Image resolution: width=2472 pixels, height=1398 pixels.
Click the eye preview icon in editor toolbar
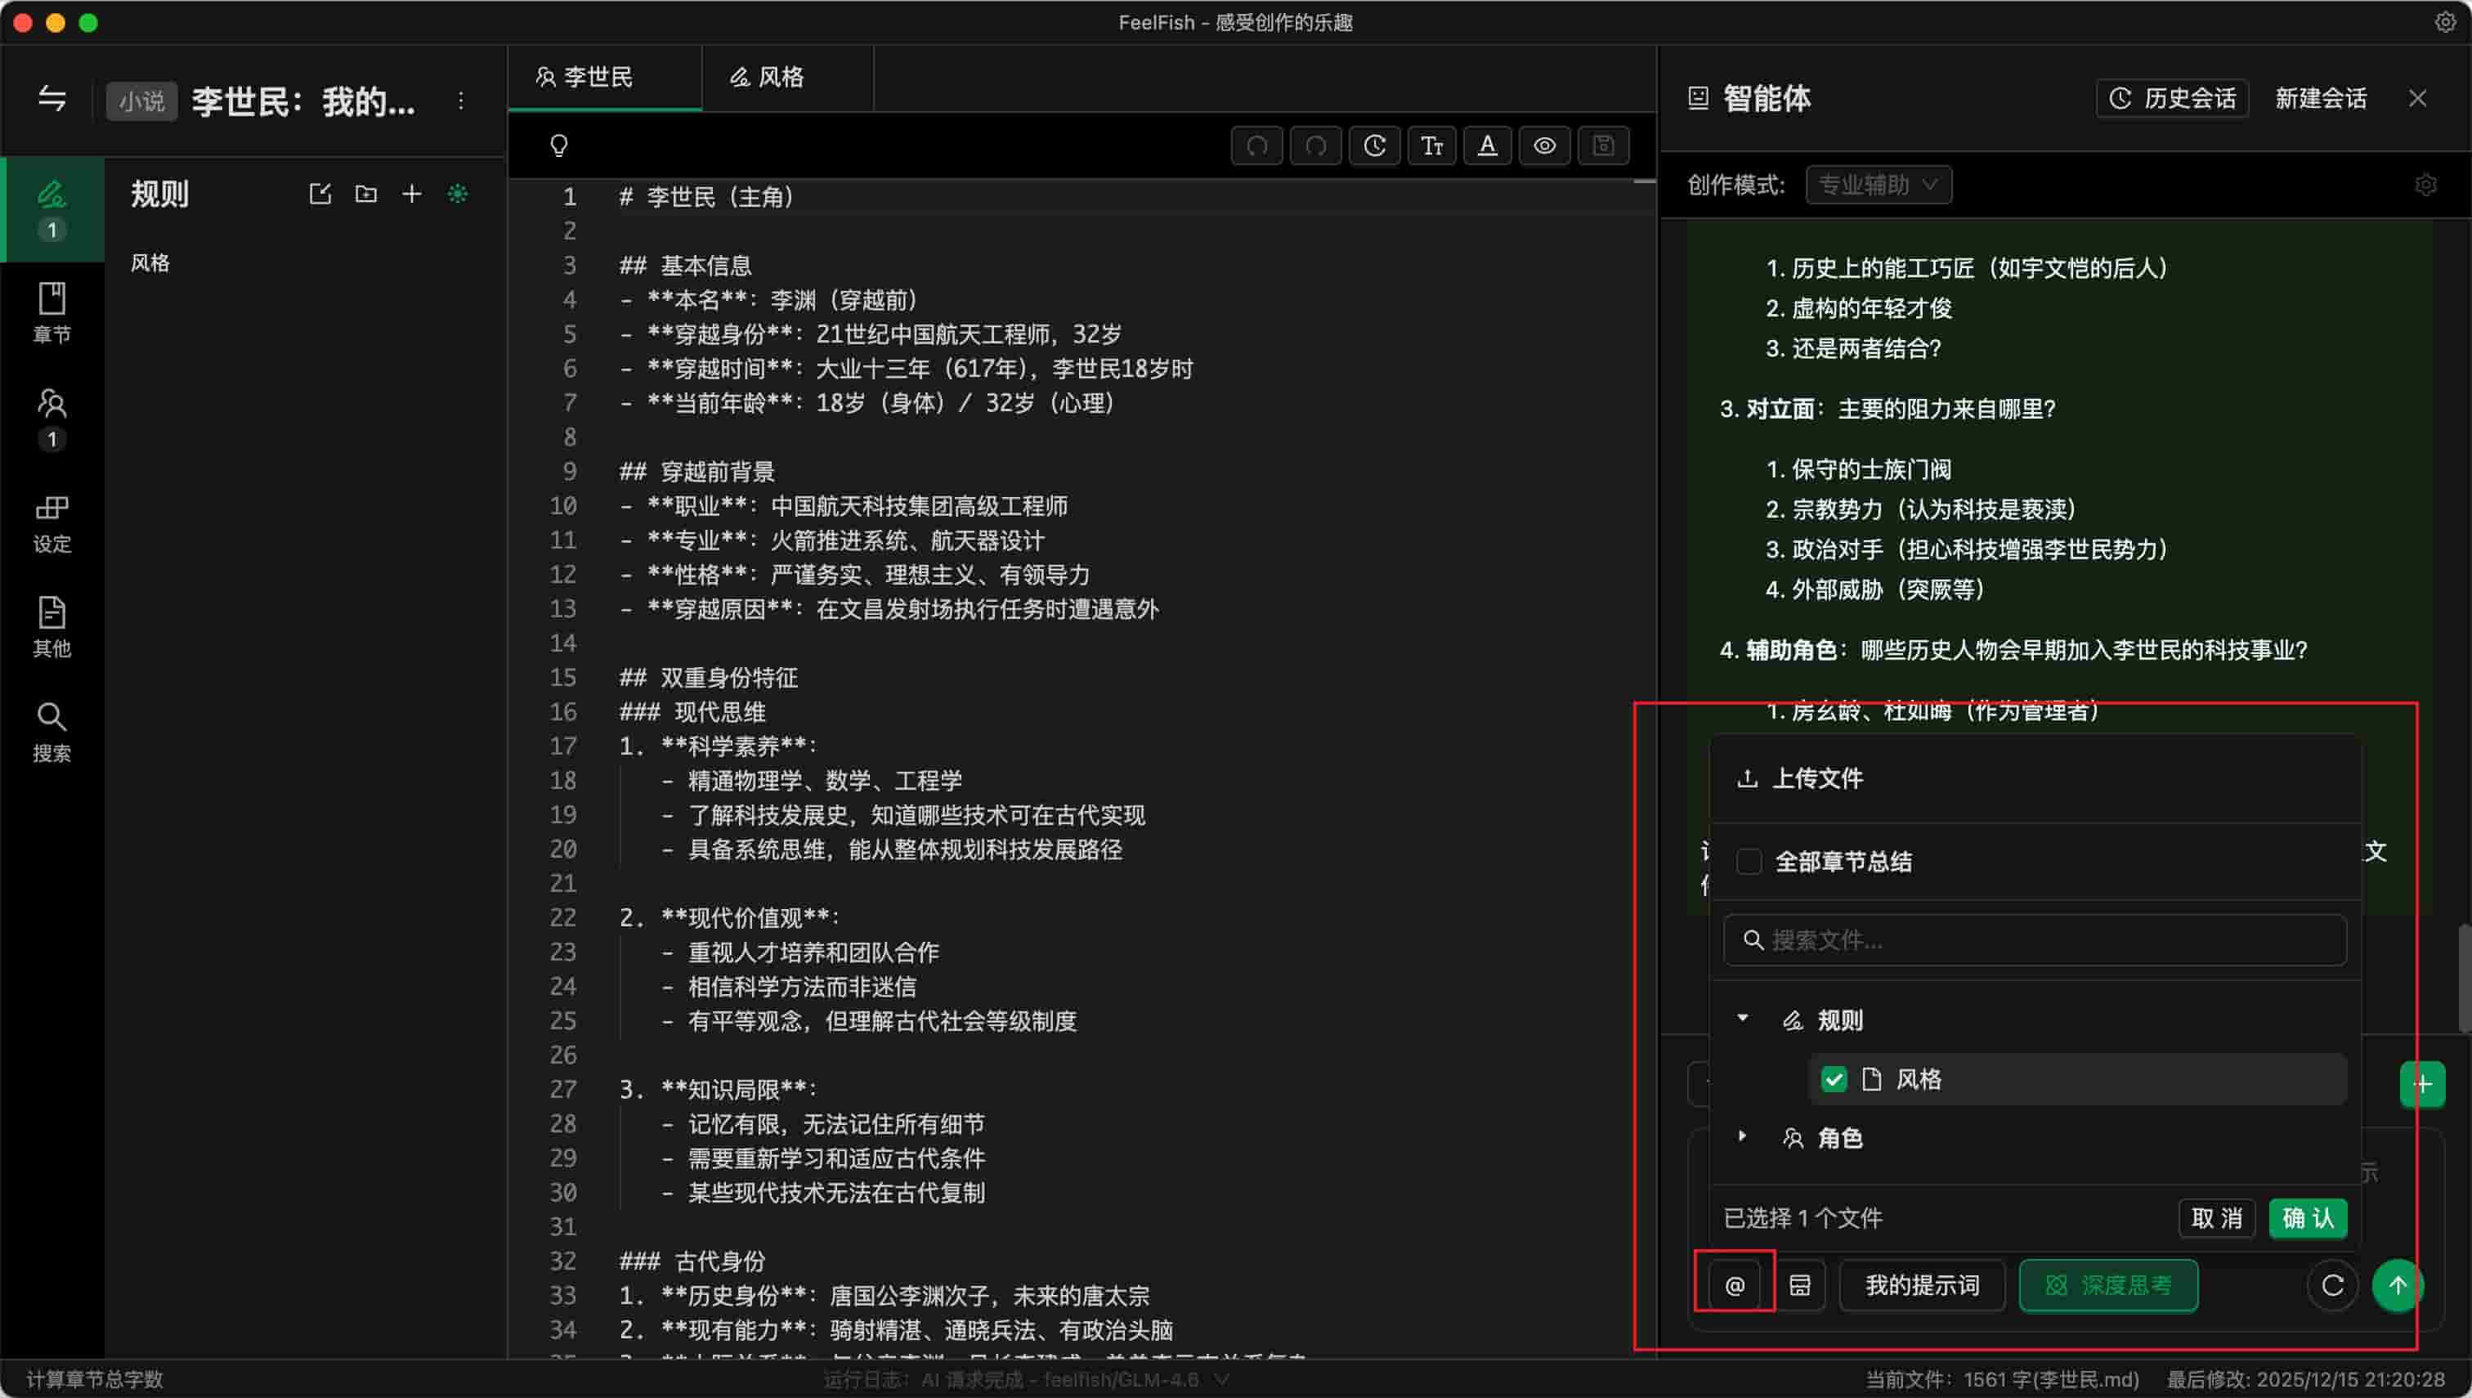point(1543,146)
